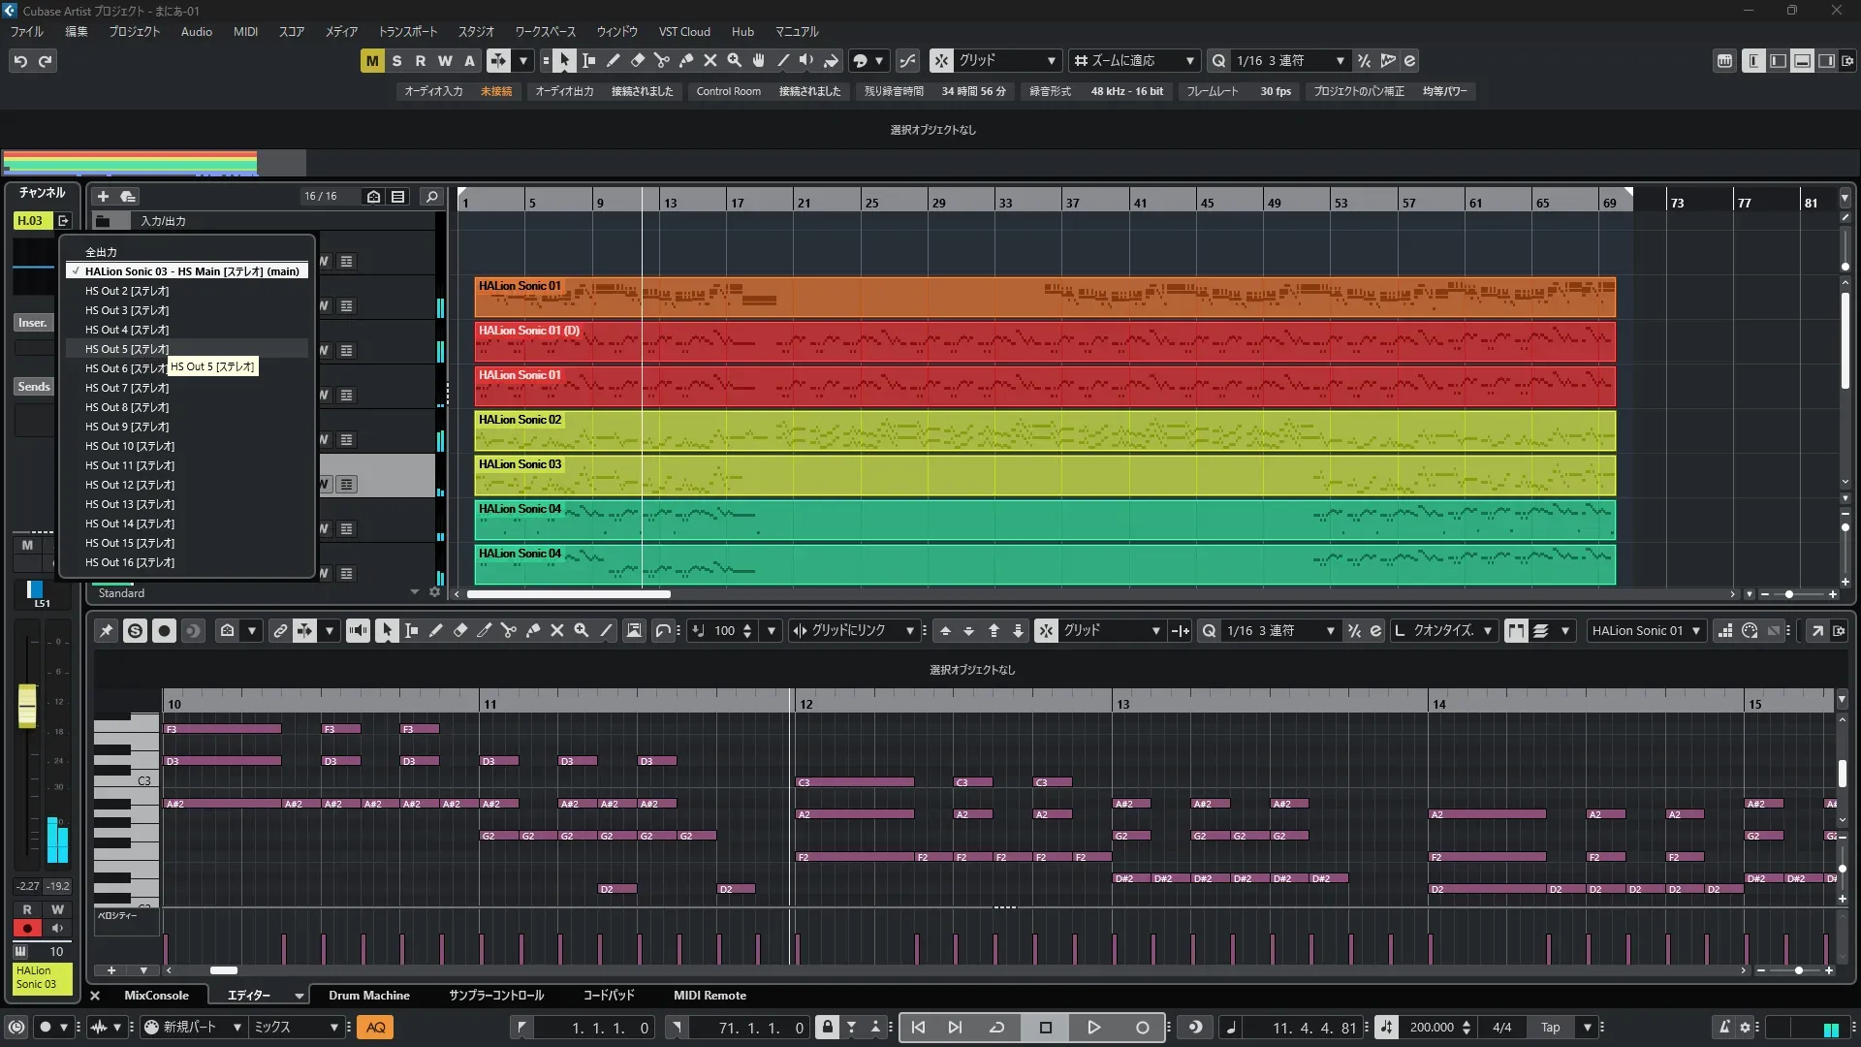Image resolution: width=1861 pixels, height=1047 pixels.
Task: Select the Glue tool in top toolbar
Action: point(686,60)
